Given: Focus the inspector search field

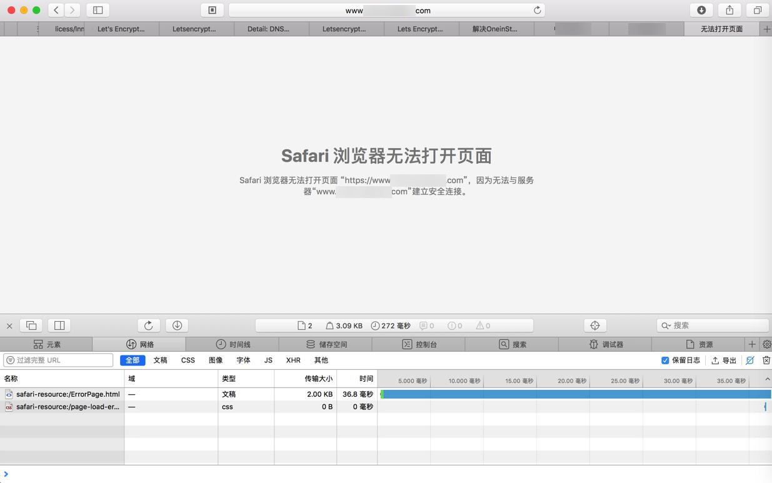Looking at the screenshot, I should [713, 326].
